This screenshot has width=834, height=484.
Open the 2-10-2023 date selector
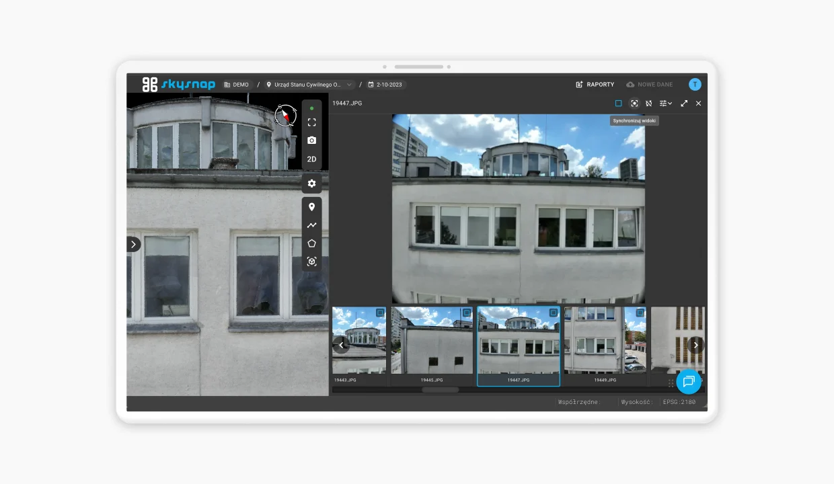click(386, 85)
